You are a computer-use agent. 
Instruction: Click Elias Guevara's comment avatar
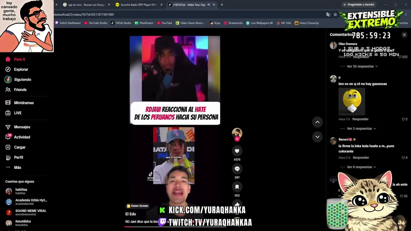click(333, 45)
